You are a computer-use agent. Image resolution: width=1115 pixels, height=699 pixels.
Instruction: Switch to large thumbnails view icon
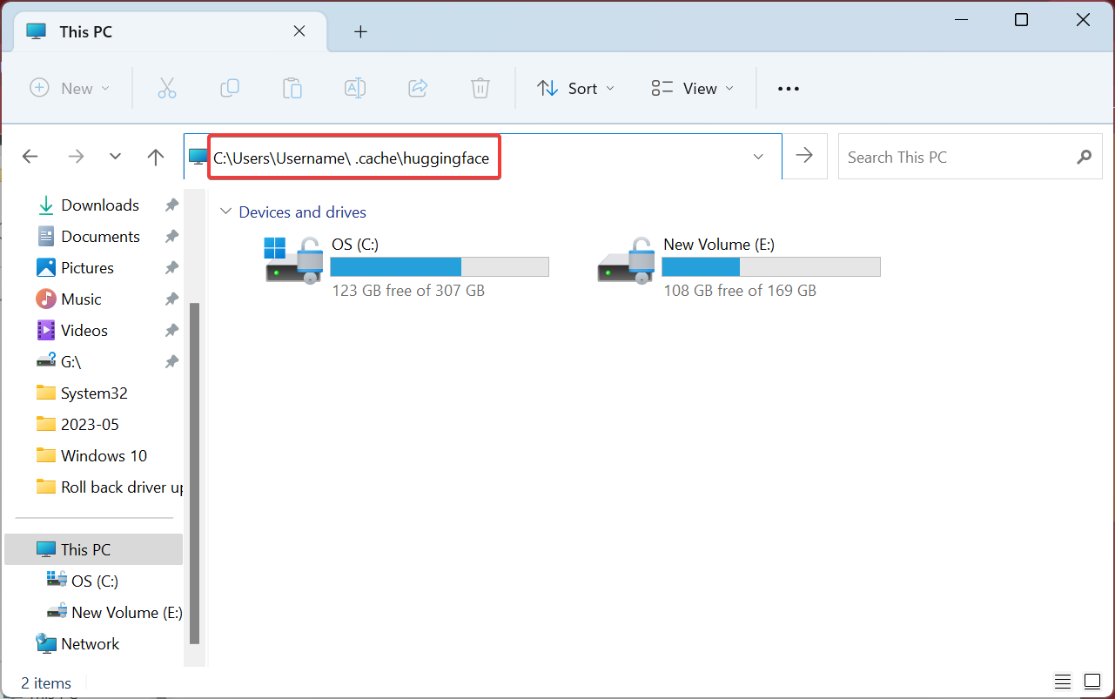[1092, 681]
